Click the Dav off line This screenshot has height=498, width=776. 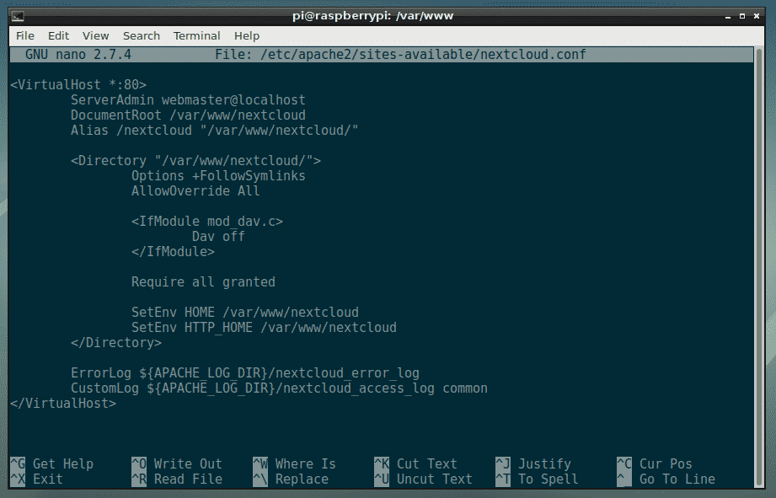point(218,237)
